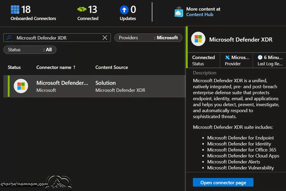Click the 6 Minu... last log text

coord(273,57)
